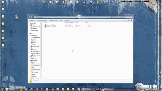The image size is (162, 91).
Task: Open Word from the taskbar
Action: click(x=63, y=89)
